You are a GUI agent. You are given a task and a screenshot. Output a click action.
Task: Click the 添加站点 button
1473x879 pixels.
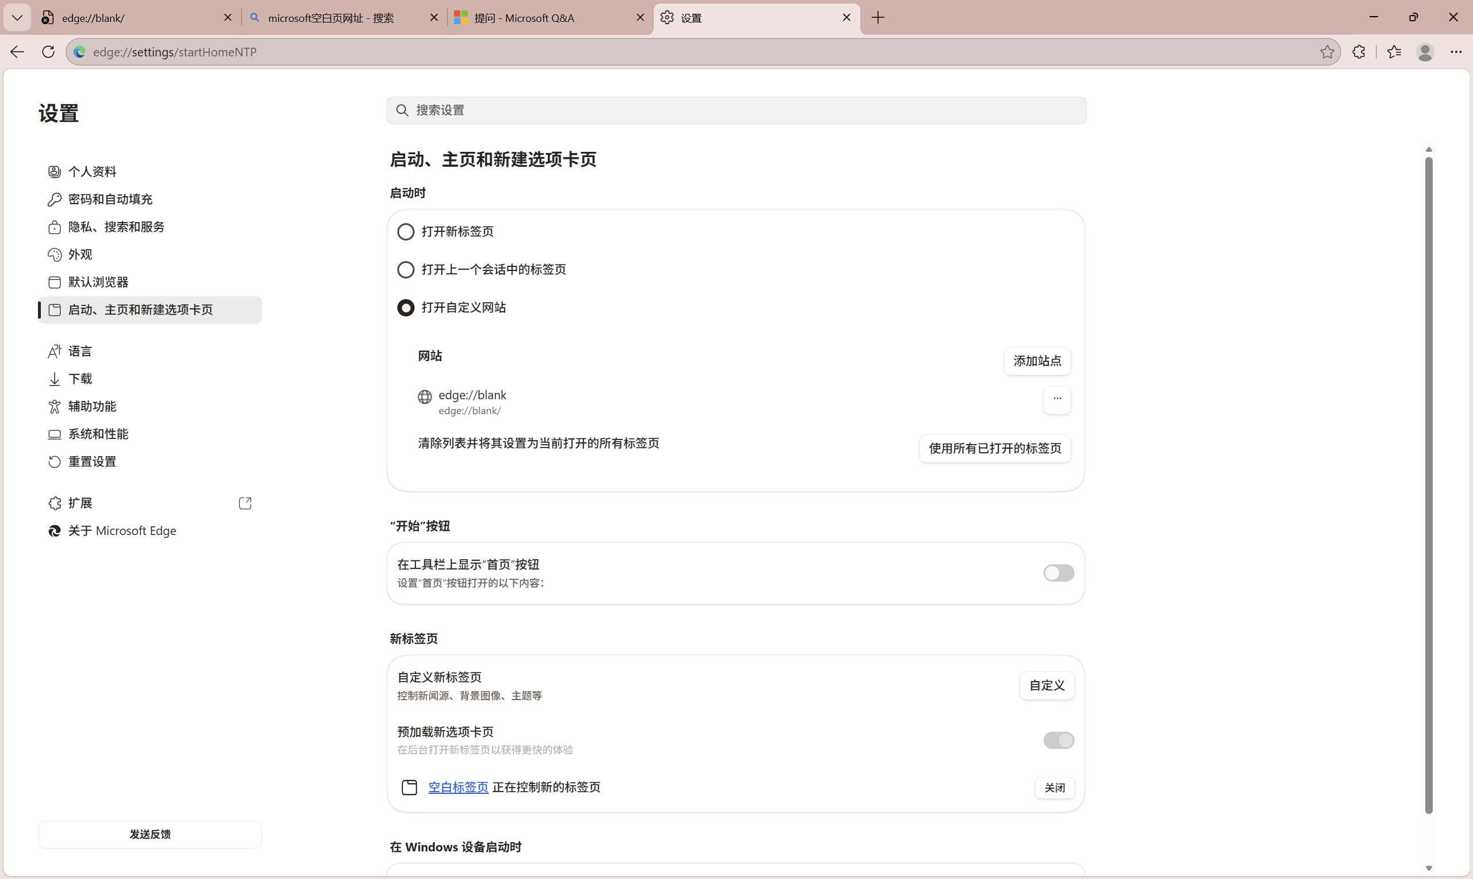coord(1037,361)
